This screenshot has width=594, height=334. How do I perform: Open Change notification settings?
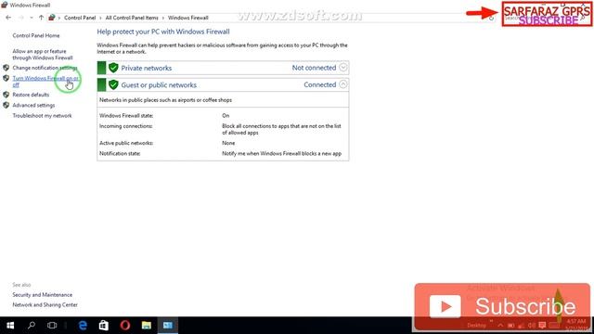tap(45, 68)
